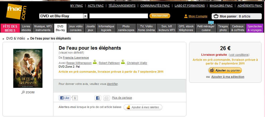Viewport: 265px width, 117px height.
Task: Click the Ajouter à mes alertes button
Action: tap(143, 107)
